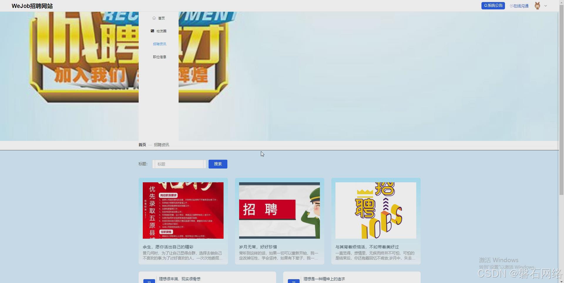This screenshot has width=564, height=283.
Task: Open the 系统公告 announcements button
Action: (x=493, y=5)
